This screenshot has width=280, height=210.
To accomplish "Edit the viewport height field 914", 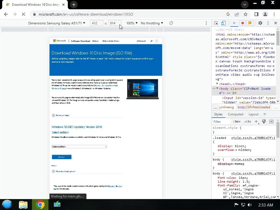I will [115, 23].
